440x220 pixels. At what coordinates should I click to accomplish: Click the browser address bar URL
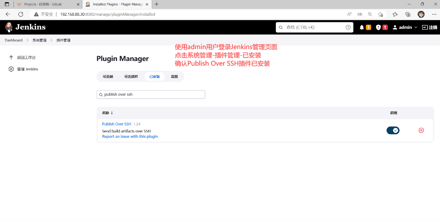pos(108,14)
